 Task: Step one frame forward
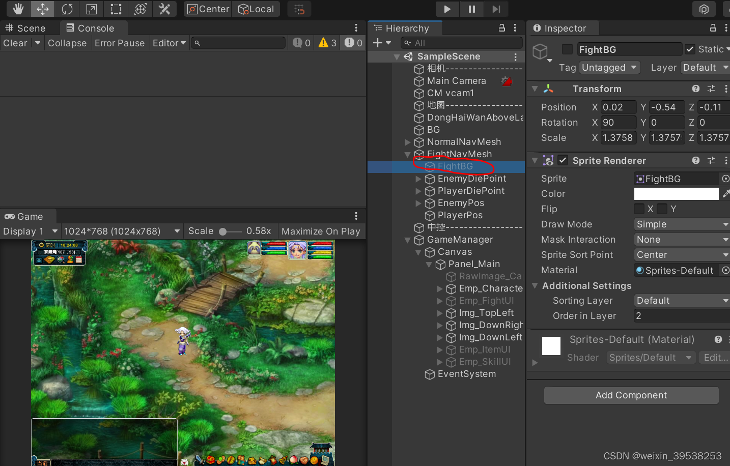click(x=496, y=9)
